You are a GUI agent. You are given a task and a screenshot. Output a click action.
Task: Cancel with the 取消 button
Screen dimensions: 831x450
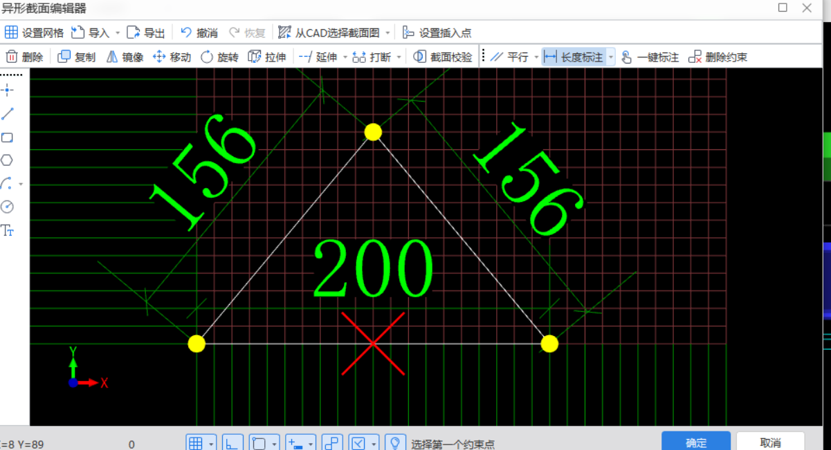770,442
